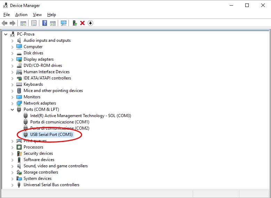Click the Back arrow toolbar icon
The width and height of the screenshot is (271, 198).
tap(5, 23)
